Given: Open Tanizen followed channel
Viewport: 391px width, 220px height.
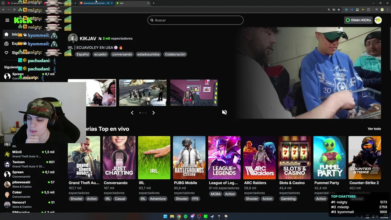Looking at the screenshot, I should click(x=29, y=164).
